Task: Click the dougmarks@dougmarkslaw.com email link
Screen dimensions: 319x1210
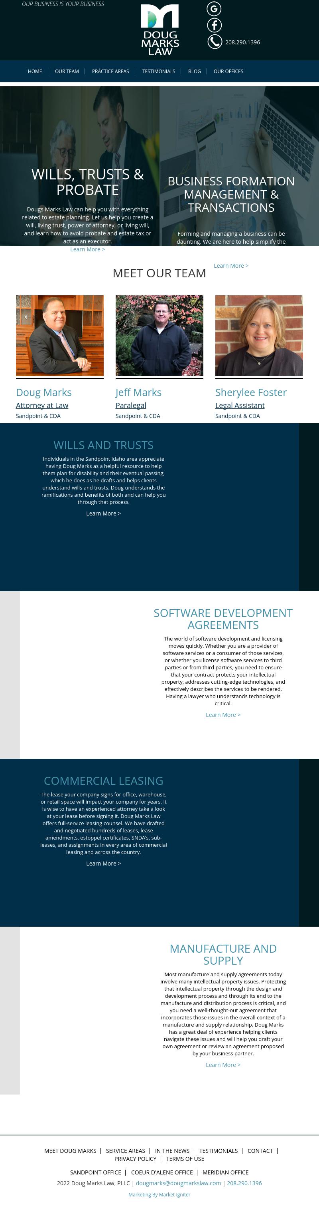Action: [x=178, y=1183]
